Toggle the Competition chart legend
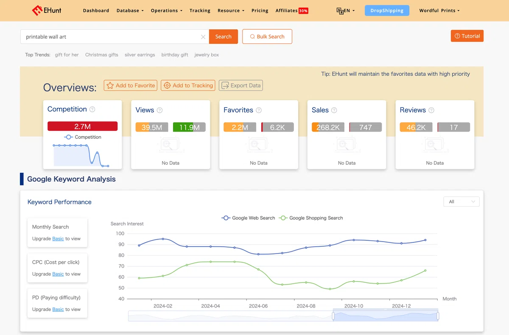Screen dimensions: 509x335 (x=83, y=137)
